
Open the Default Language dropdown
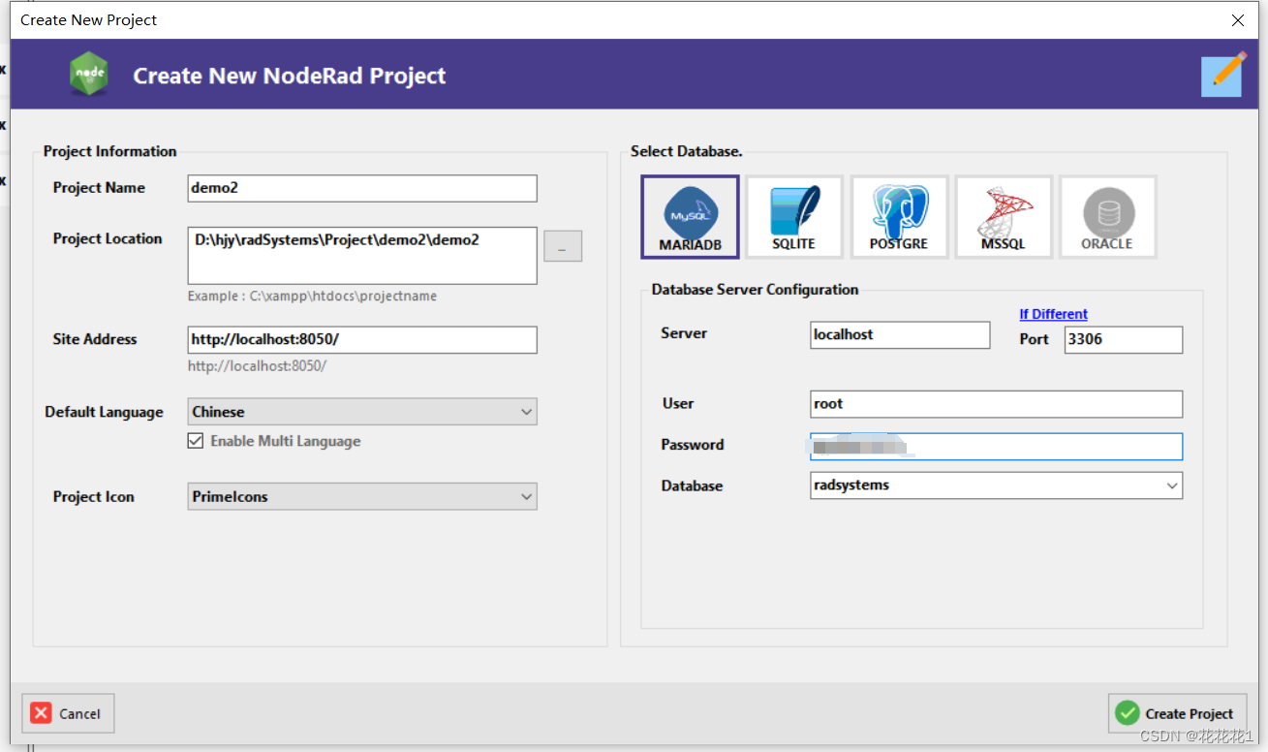362,412
